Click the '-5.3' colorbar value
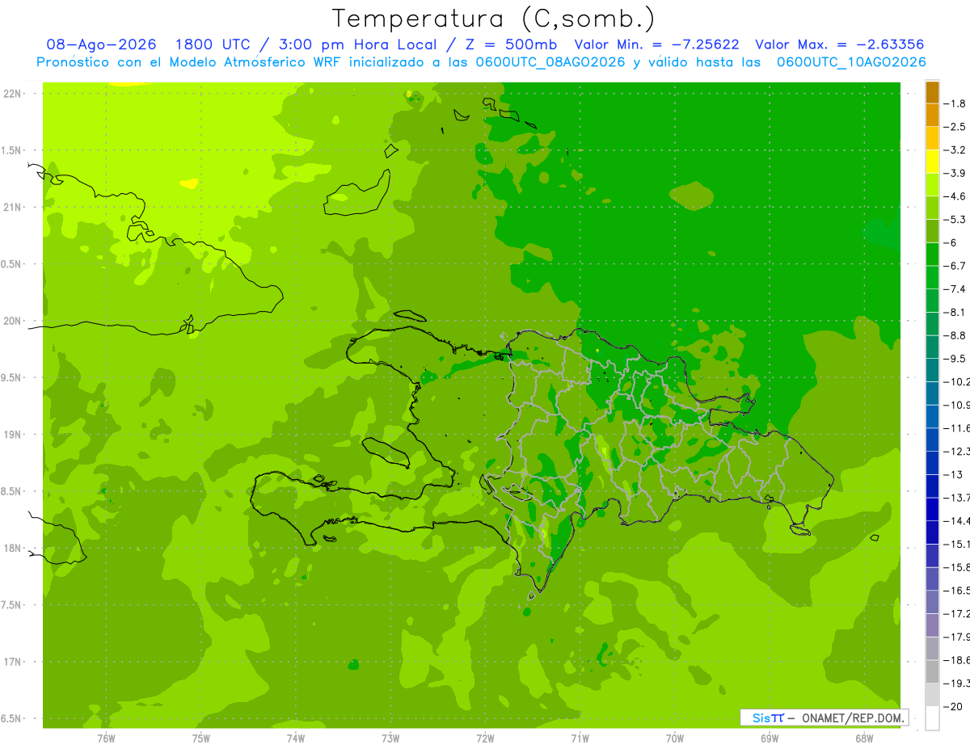This screenshot has width=970, height=749. coord(956,219)
